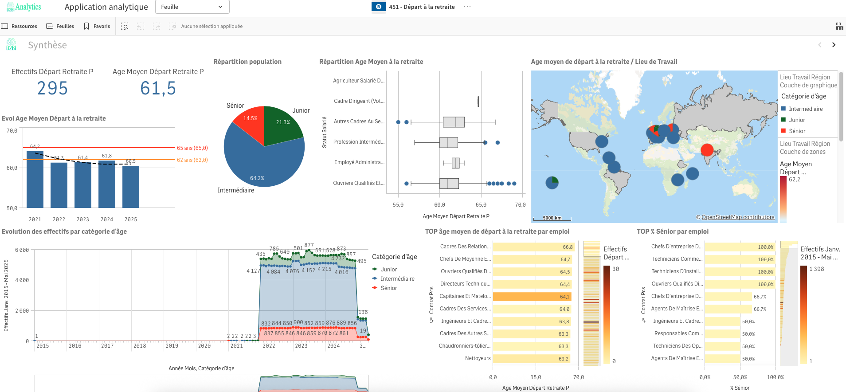Select the 2021 bar in Evol Age Moyen chart
The height and width of the screenshot is (392, 846).
click(x=35, y=180)
